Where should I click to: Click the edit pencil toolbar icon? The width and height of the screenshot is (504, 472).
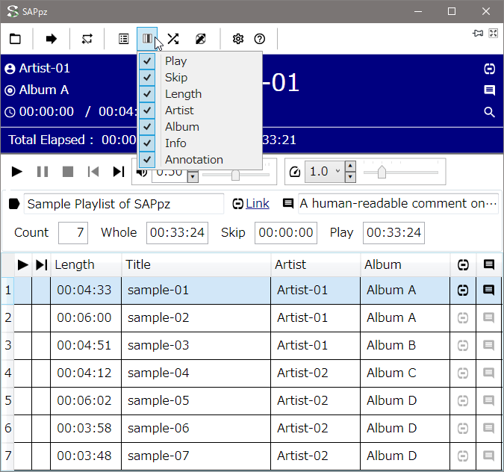coord(201,39)
